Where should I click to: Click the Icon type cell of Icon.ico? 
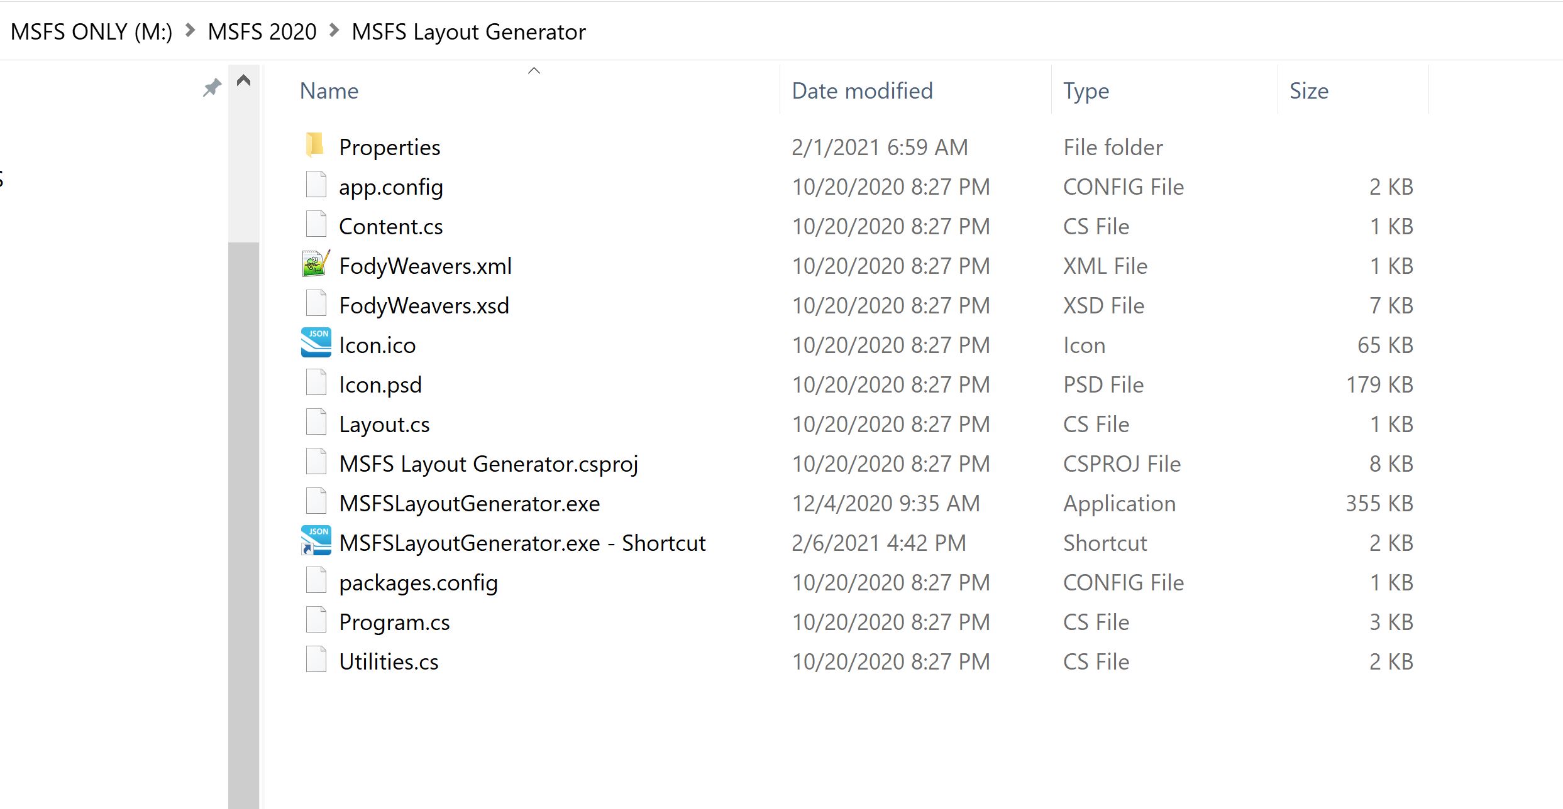click(x=1084, y=345)
